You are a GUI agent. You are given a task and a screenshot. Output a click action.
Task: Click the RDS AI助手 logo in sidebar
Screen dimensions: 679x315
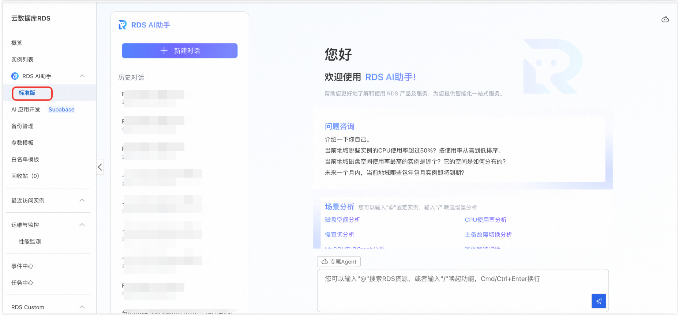[15, 76]
